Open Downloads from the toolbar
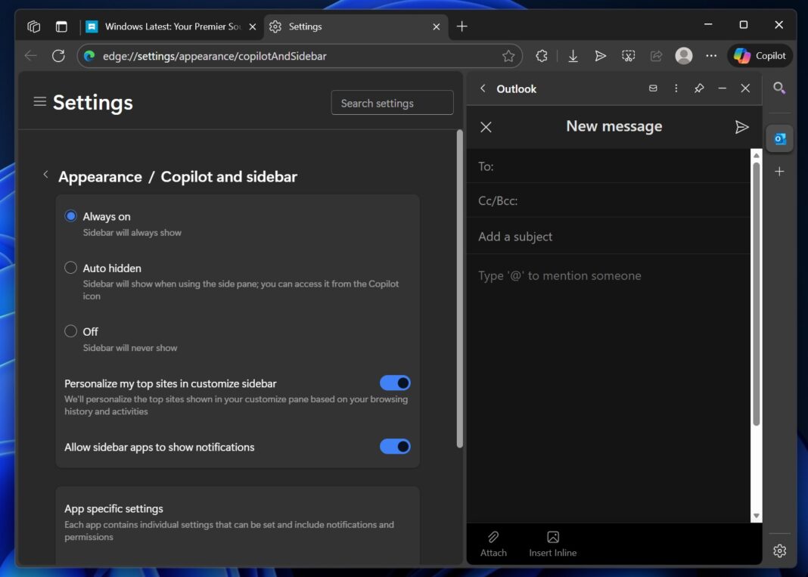This screenshot has width=808, height=577. 573,55
